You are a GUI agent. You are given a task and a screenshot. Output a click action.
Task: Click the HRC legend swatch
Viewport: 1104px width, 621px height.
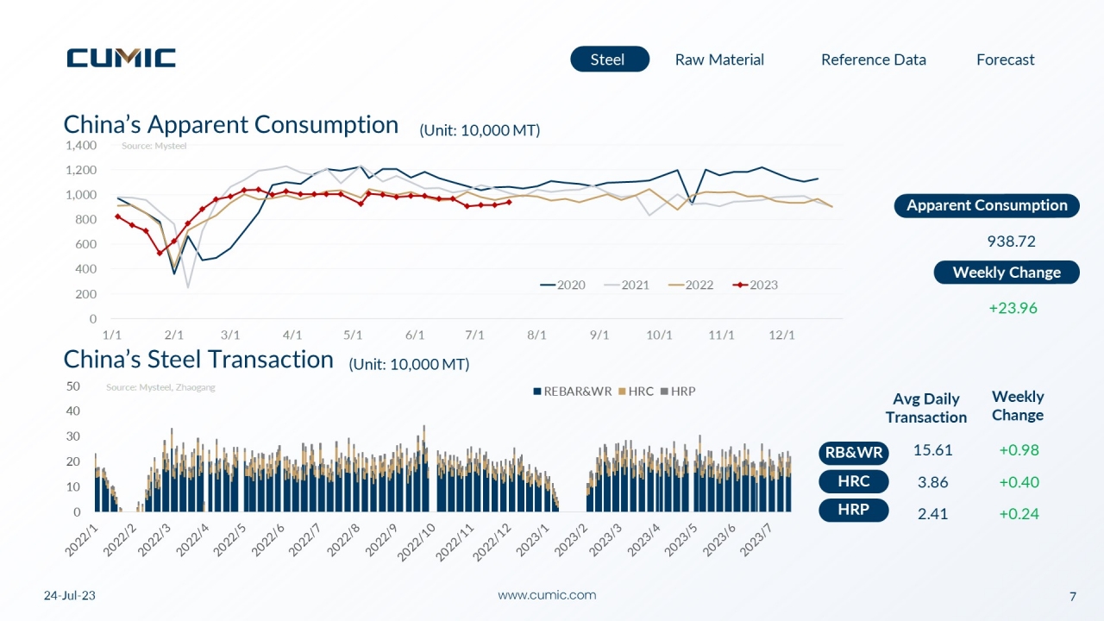[623, 392]
